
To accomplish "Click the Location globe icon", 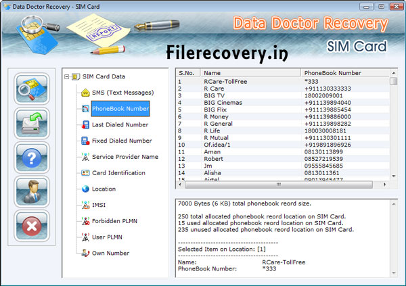I will (85, 189).
